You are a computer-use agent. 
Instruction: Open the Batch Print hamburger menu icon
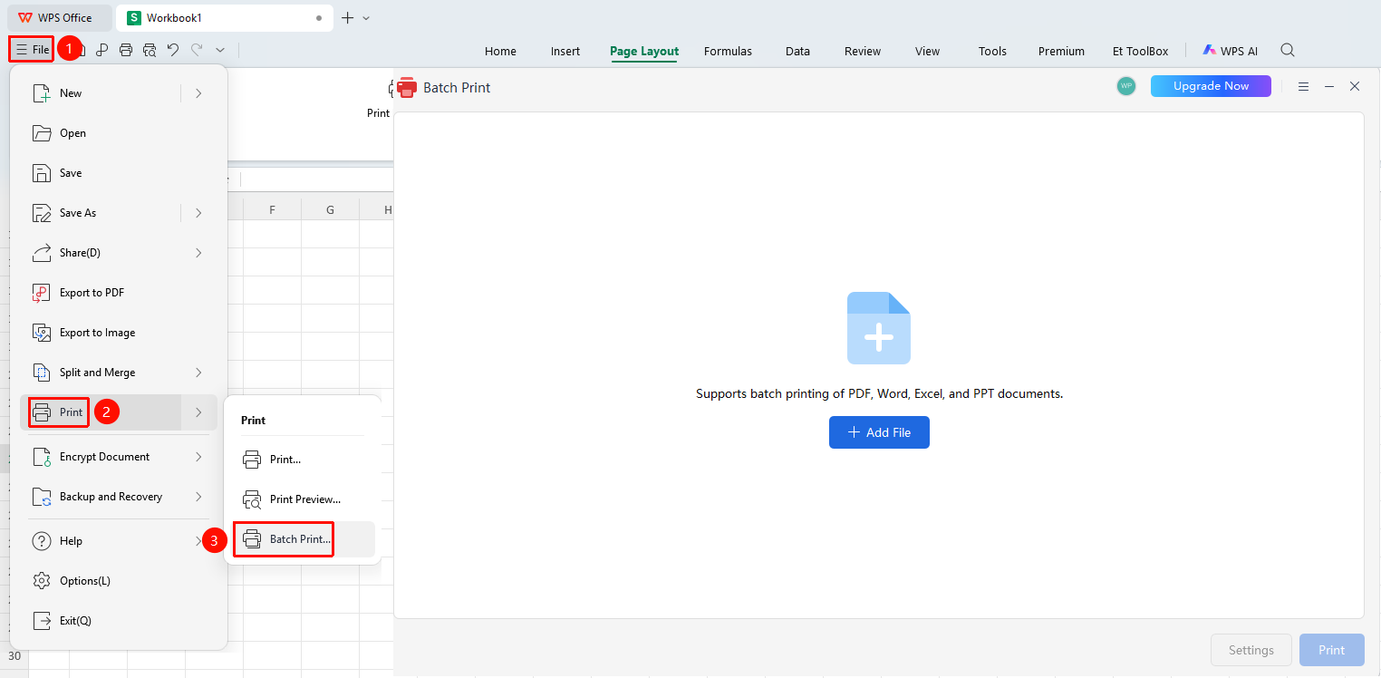click(x=1303, y=86)
